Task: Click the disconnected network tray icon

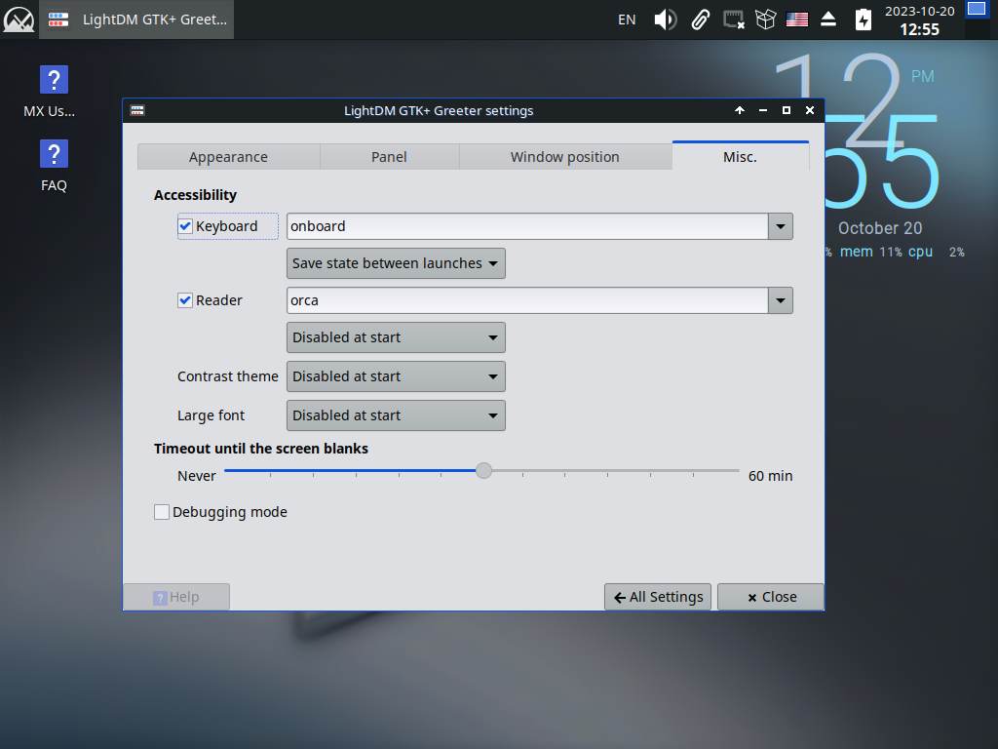Action: 733,20
